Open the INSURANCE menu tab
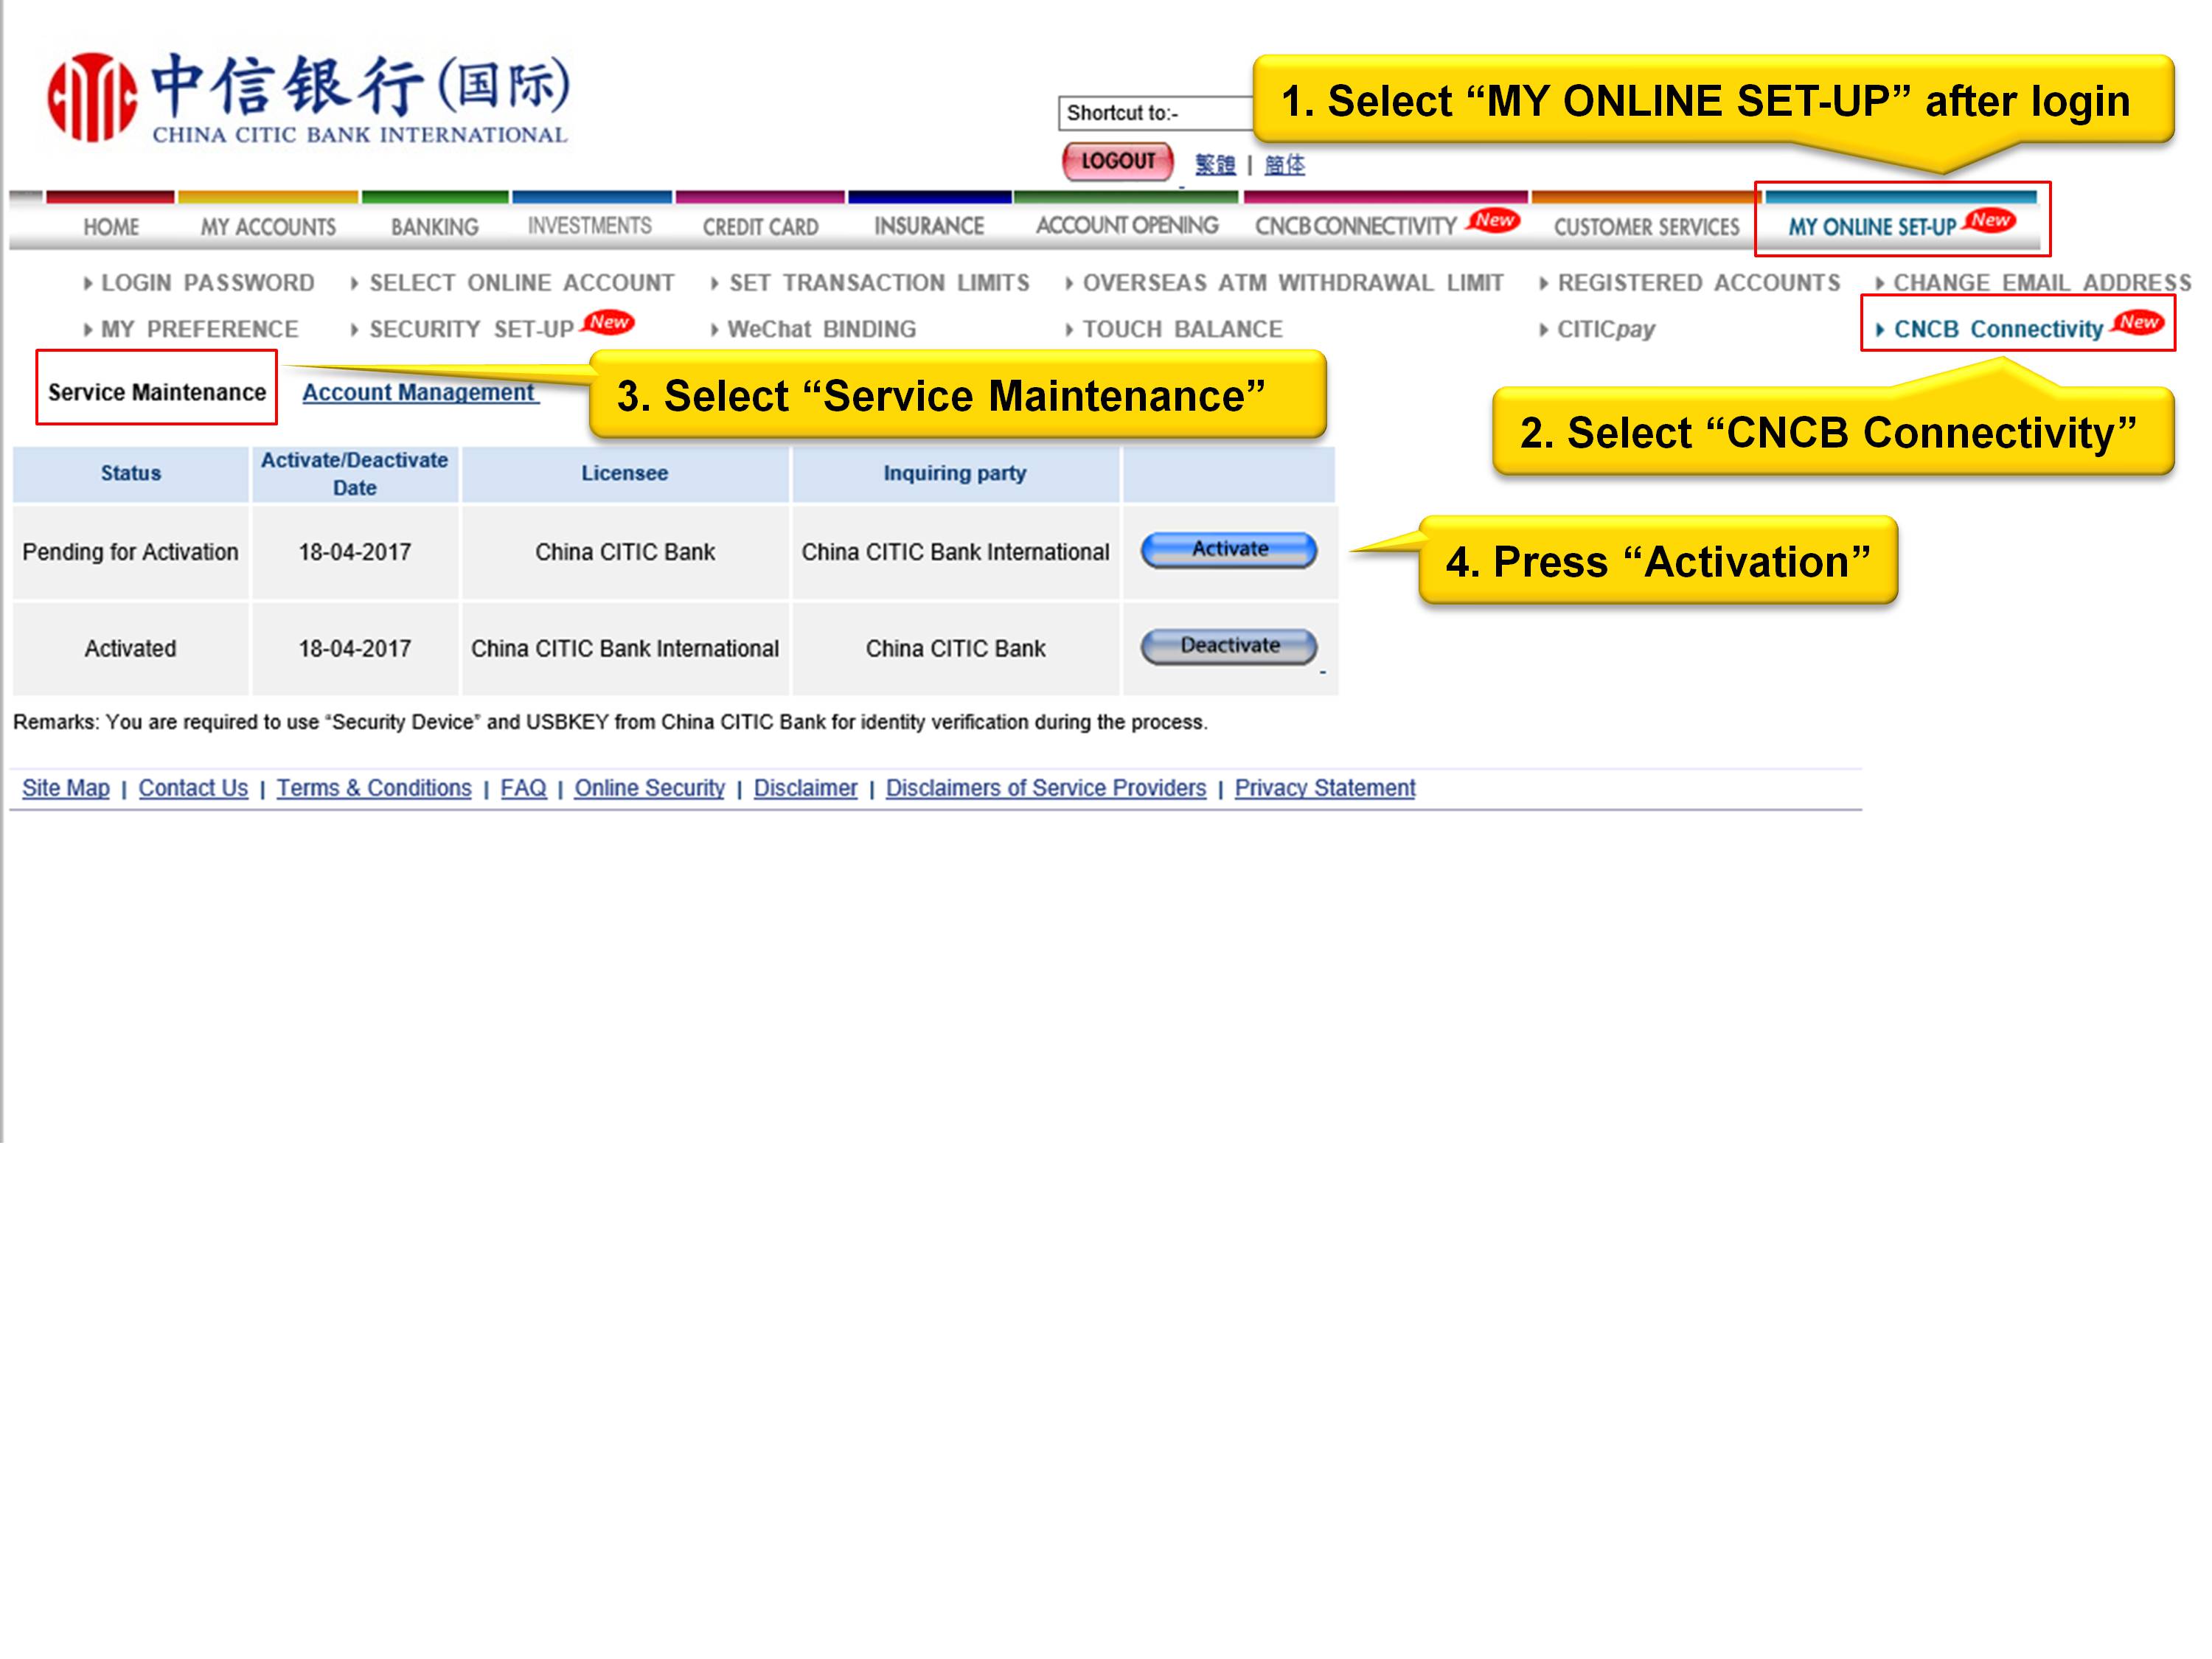The width and height of the screenshot is (2212, 1659). 929,226
